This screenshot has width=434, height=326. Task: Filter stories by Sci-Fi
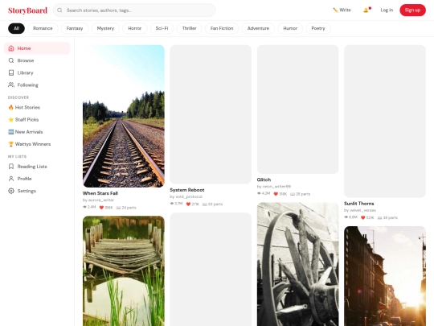click(x=162, y=28)
